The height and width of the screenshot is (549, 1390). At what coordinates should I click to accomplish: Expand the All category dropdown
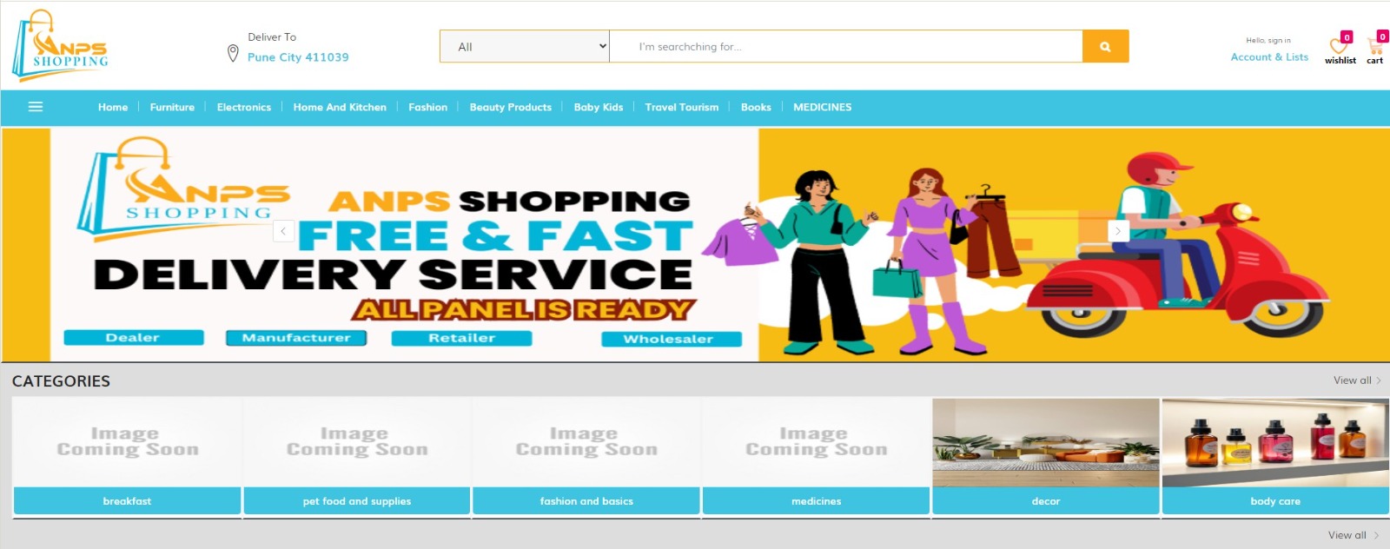tap(525, 47)
